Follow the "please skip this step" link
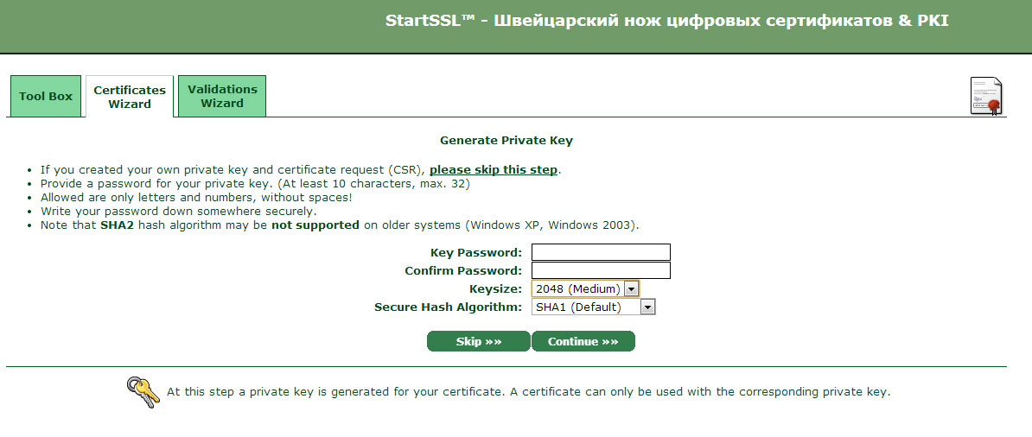1032x437 pixels. click(494, 170)
